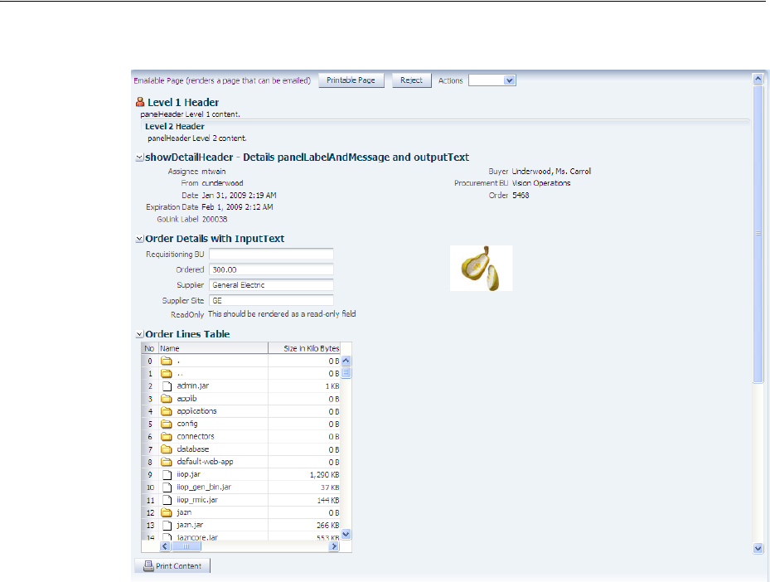Viewport: 770px width, 582px height.
Task: Collapse Order Details with InputText section
Action: pos(139,240)
